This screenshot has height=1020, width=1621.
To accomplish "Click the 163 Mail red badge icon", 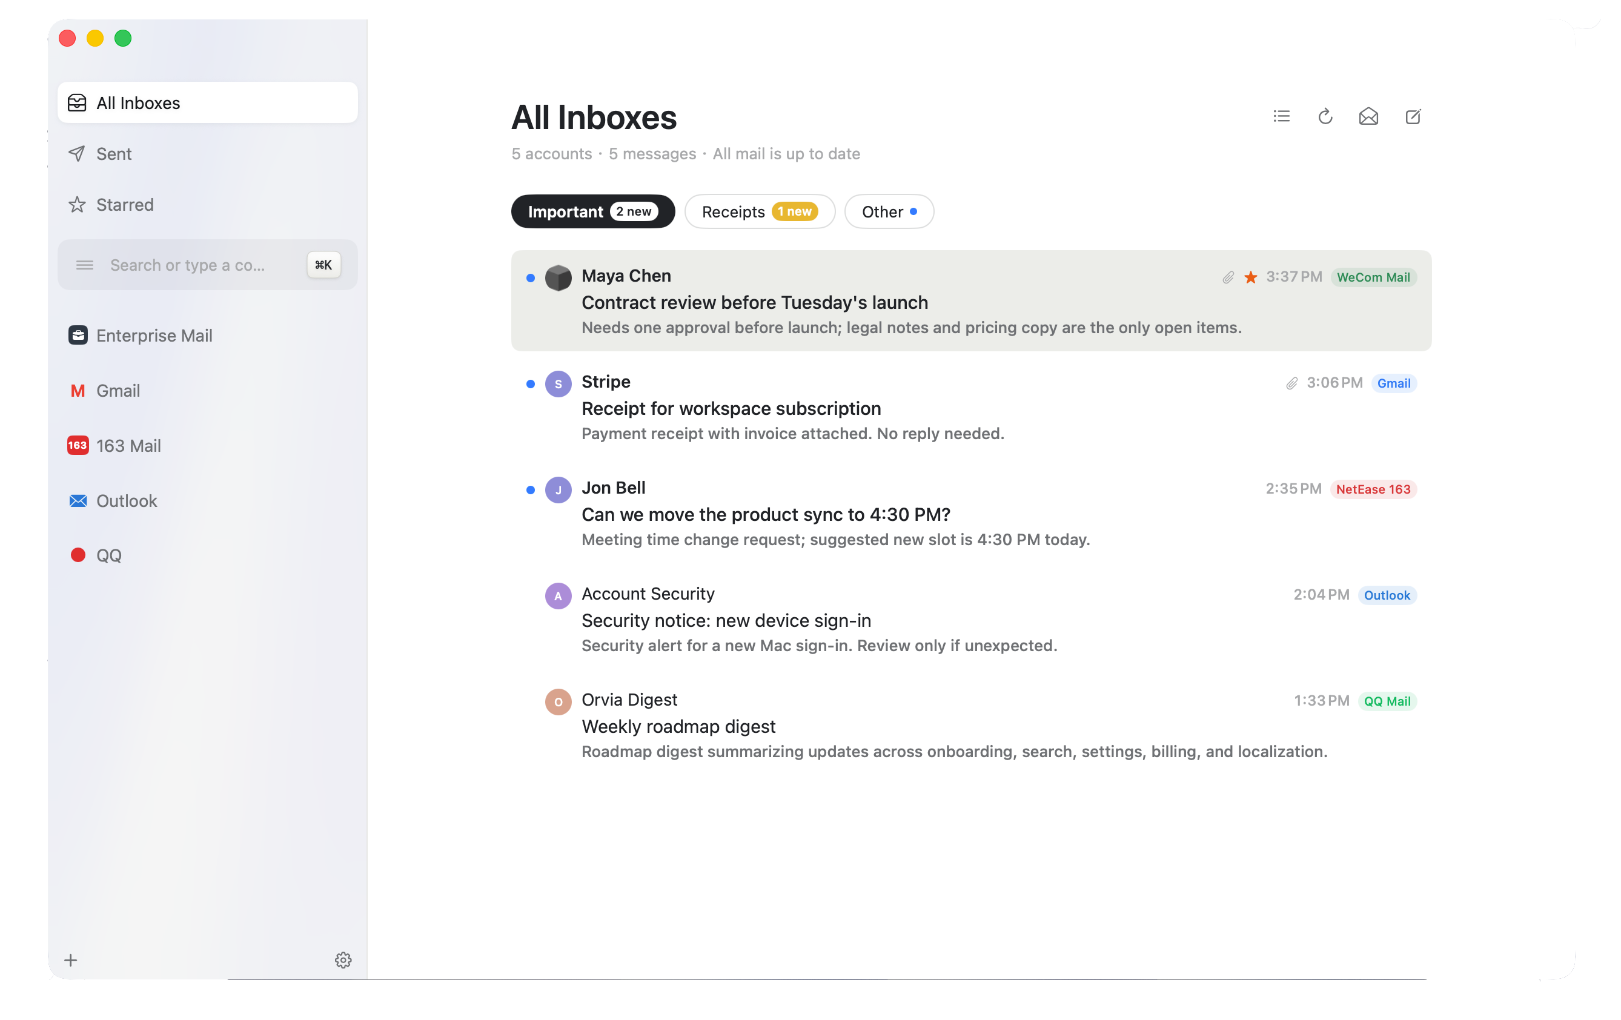I will tap(78, 445).
